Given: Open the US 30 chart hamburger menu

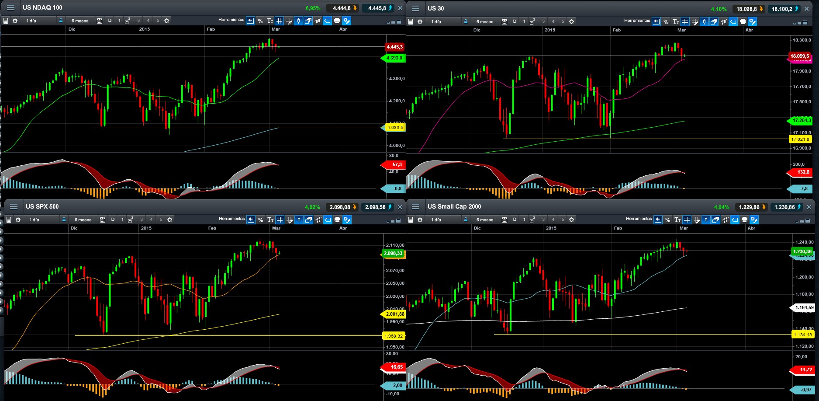Looking at the screenshot, I should [x=416, y=8].
